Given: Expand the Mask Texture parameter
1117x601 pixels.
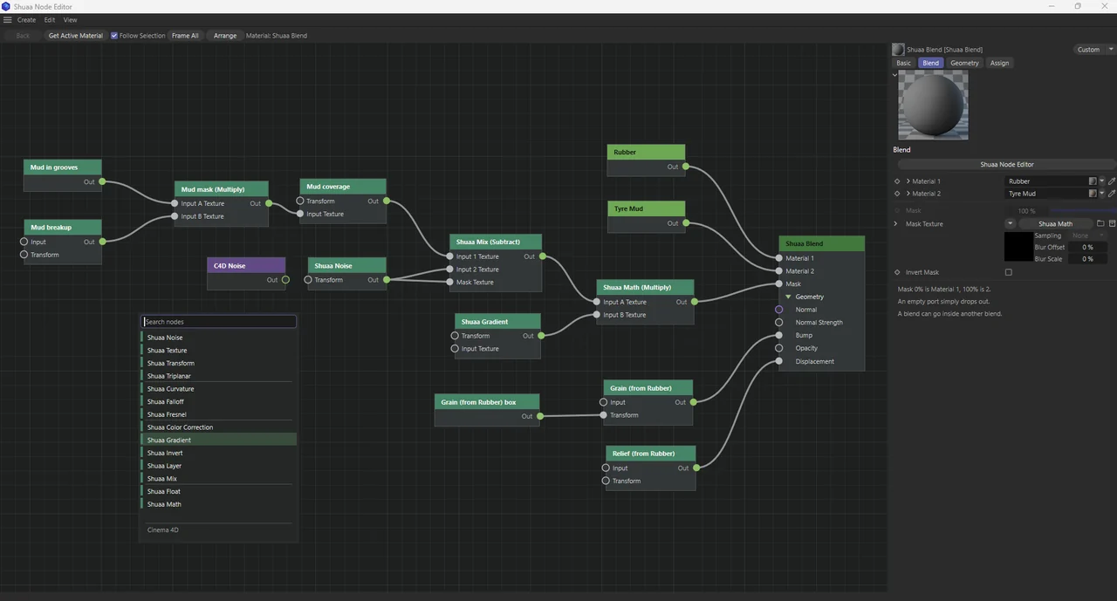Looking at the screenshot, I should pos(897,224).
